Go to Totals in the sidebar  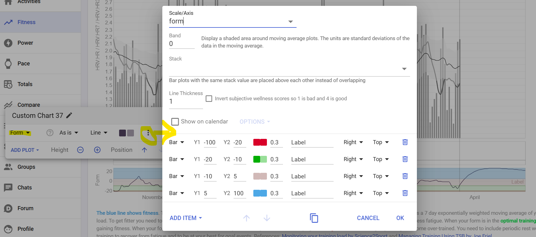tap(25, 84)
